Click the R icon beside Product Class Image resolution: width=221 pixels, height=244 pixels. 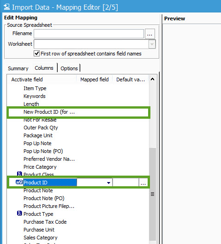(x=19, y=174)
